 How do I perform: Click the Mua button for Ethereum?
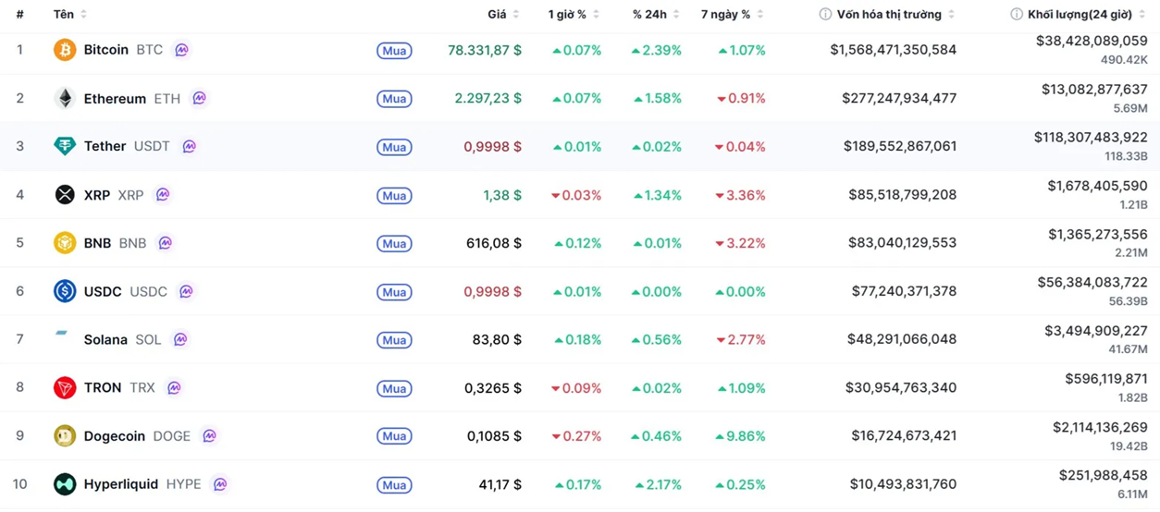click(x=394, y=99)
